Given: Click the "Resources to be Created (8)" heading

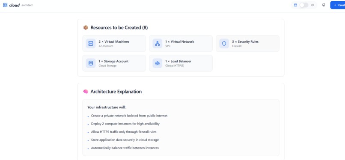Looking at the screenshot, I should tap(119, 28).
